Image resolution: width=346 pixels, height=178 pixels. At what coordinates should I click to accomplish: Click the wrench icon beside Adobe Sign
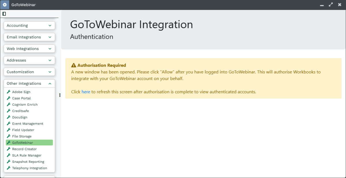(9, 92)
